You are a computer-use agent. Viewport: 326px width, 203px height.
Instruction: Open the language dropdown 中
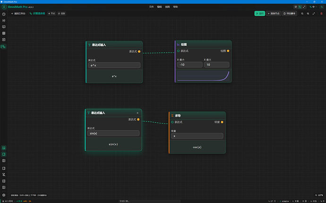[313, 7]
